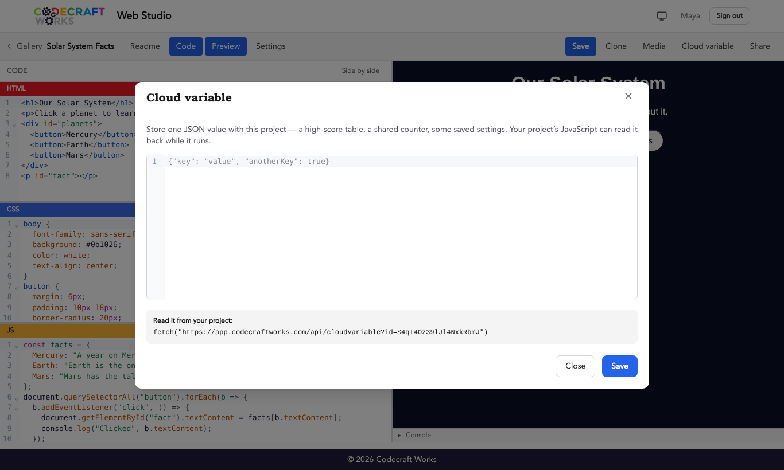Image resolution: width=784 pixels, height=470 pixels.
Task: Toggle the Code tab
Action: 186,46
